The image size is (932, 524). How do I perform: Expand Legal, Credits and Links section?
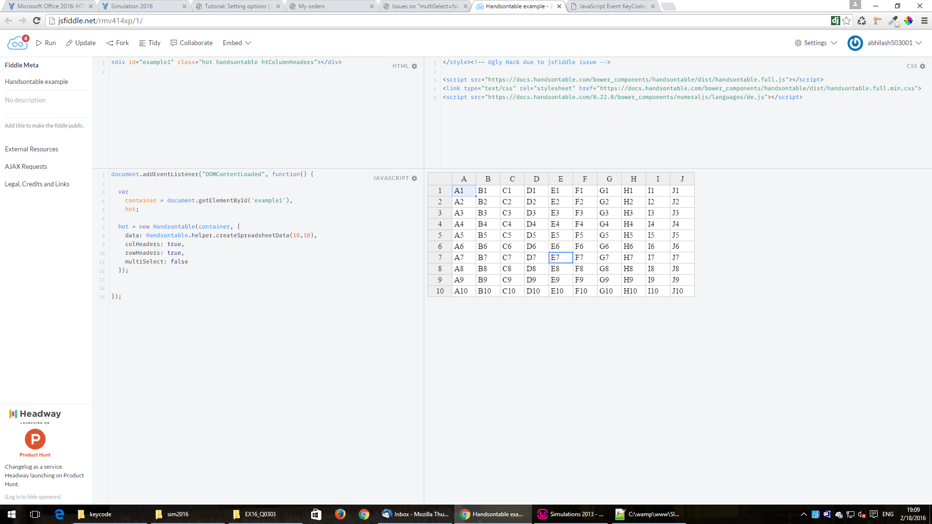(37, 184)
